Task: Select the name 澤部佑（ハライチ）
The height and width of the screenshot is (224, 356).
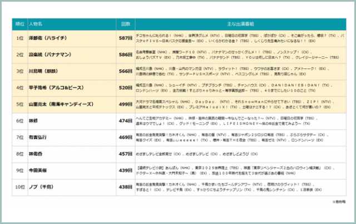Action: point(51,38)
